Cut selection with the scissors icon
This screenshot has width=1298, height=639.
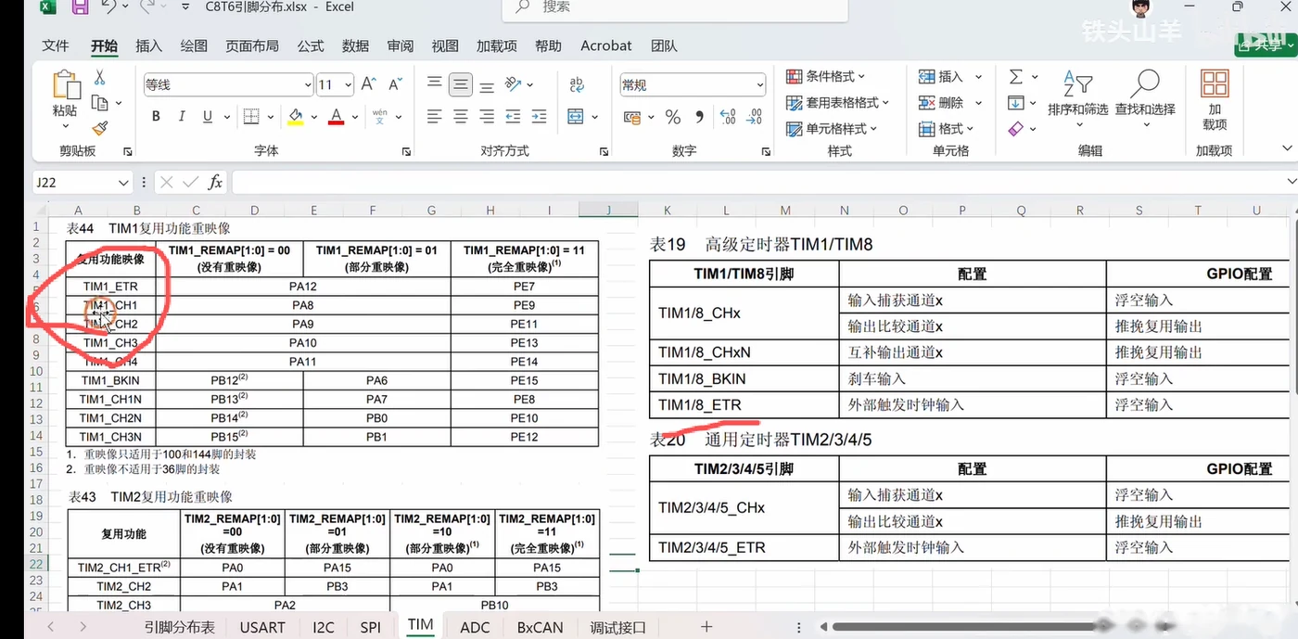click(x=99, y=78)
